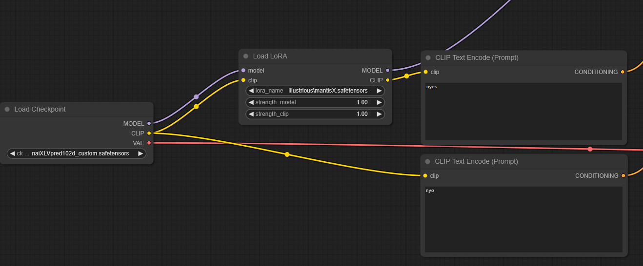This screenshot has width=643, height=266.
Task: Open the lora_name mantisX.safetensors dropdown
Action: (315, 91)
